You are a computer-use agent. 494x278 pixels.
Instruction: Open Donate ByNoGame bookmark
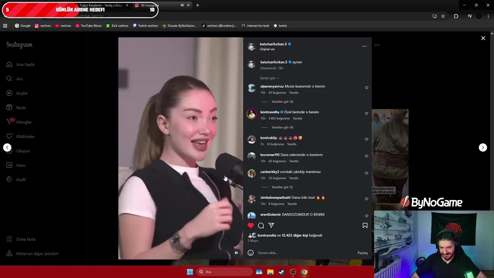(179, 26)
